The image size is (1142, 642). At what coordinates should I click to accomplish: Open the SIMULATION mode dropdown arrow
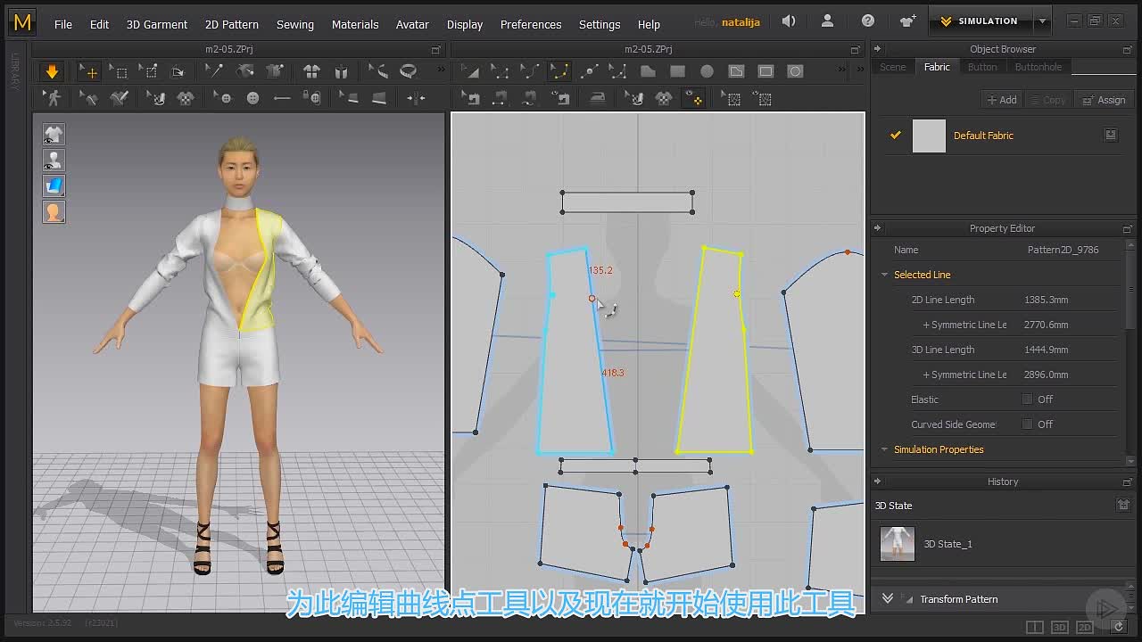pyautogui.click(x=1042, y=21)
